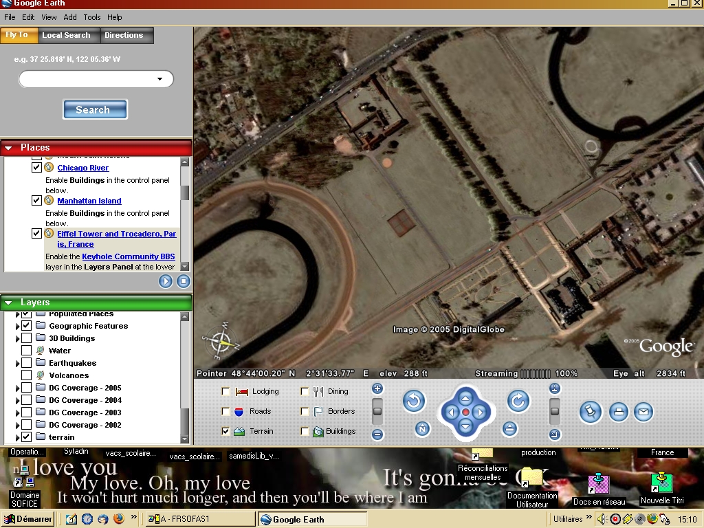This screenshot has height=528, width=704.
Task: Open the Keyhole Community BBS link
Action: [x=129, y=256]
